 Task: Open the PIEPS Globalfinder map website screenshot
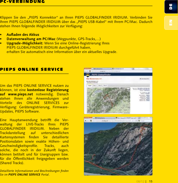pos(118,91)
